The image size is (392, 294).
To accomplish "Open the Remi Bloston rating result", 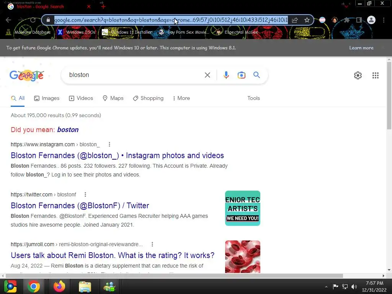I will click(x=113, y=255).
